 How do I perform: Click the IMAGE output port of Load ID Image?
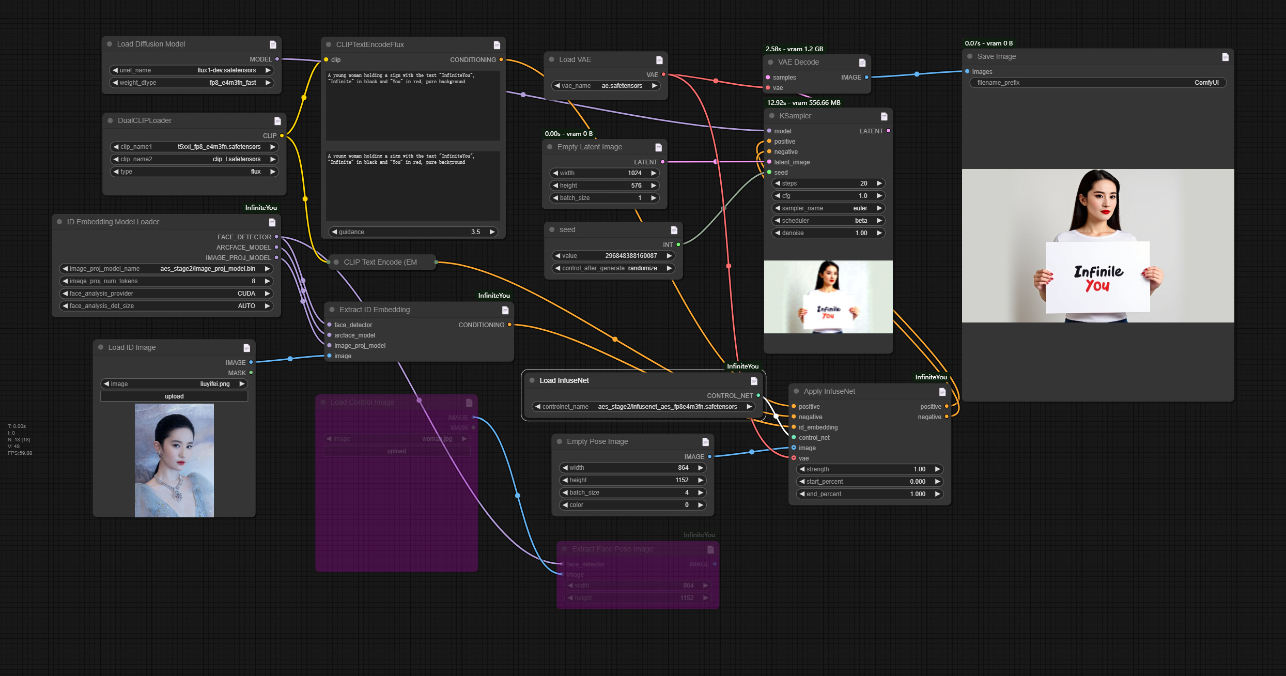(x=251, y=362)
